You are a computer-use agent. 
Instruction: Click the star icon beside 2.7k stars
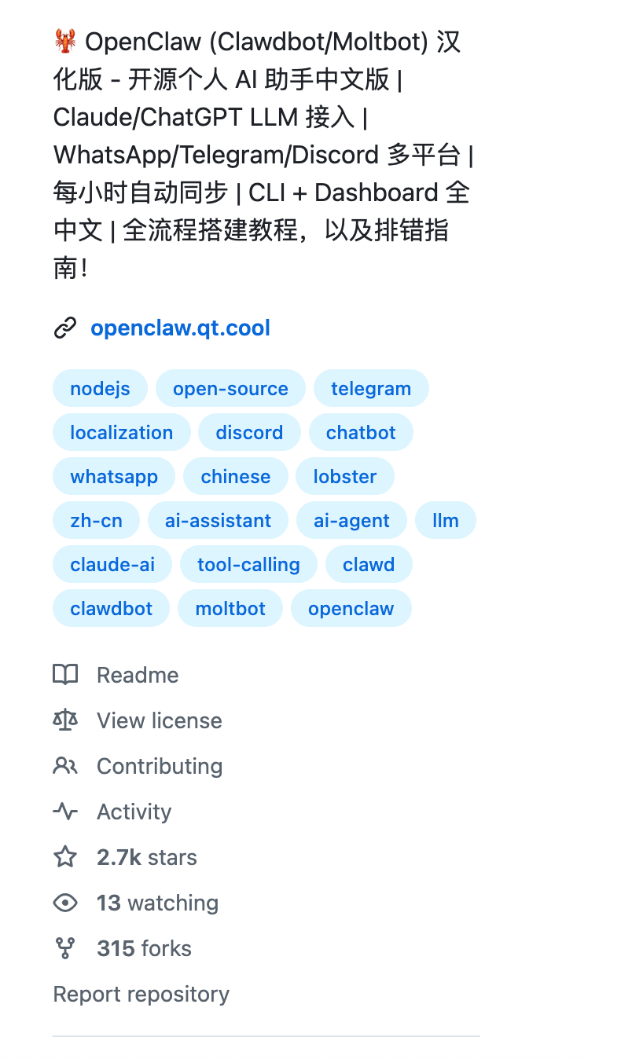point(66,857)
